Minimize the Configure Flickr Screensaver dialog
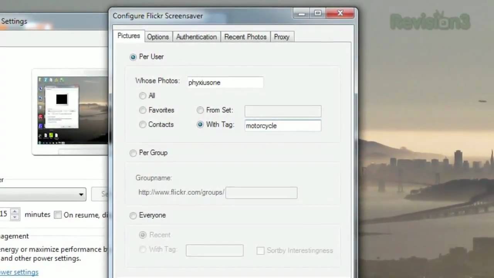The height and width of the screenshot is (278, 494). coord(302,14)
